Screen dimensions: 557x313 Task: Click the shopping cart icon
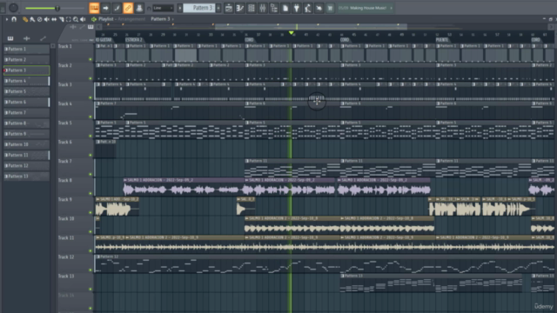(x=330, y=8)
